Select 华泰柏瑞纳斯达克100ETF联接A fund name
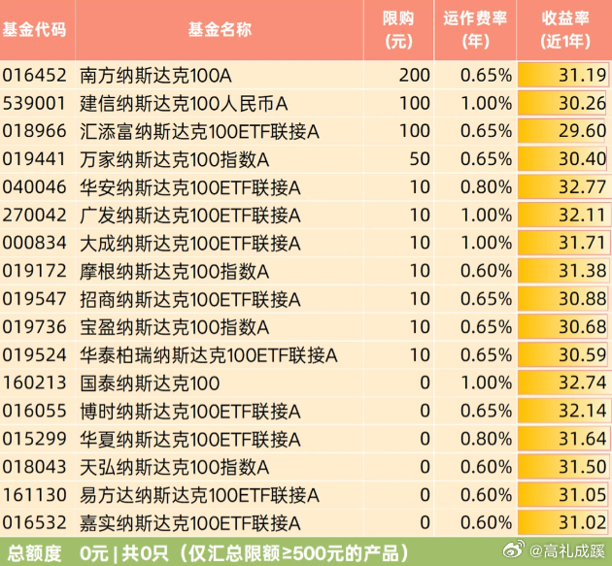 click(x=209, y=355)
